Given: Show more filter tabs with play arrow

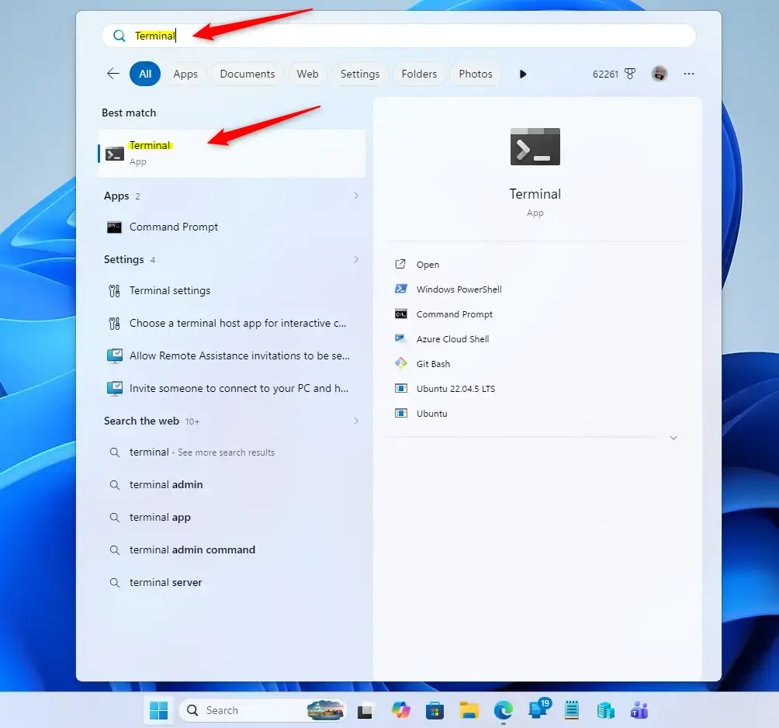Looking at the screenshot, I should [x=523, y=74].
